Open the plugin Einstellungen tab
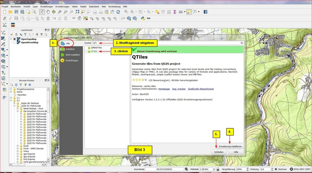Viewport: 312px width, 173px height. tap(71, 61)
